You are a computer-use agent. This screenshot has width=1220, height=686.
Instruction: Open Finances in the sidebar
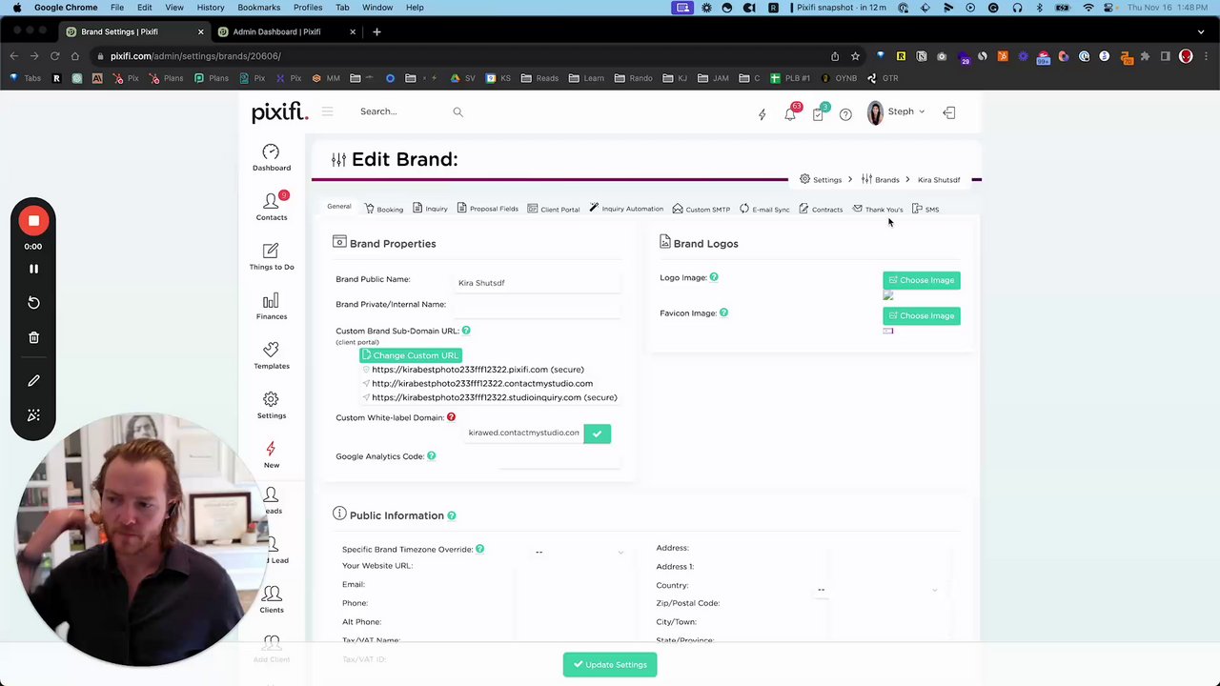pos(272,306)
